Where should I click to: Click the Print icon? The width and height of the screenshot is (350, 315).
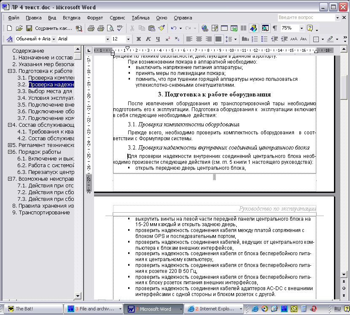pyautogui.click(x=91, y=28)
